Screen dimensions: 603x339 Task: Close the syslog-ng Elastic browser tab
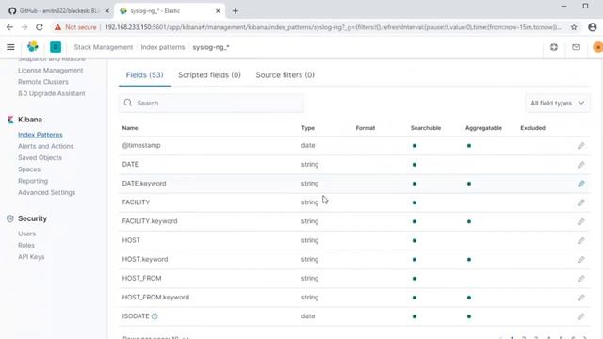(x=218, y=11)
